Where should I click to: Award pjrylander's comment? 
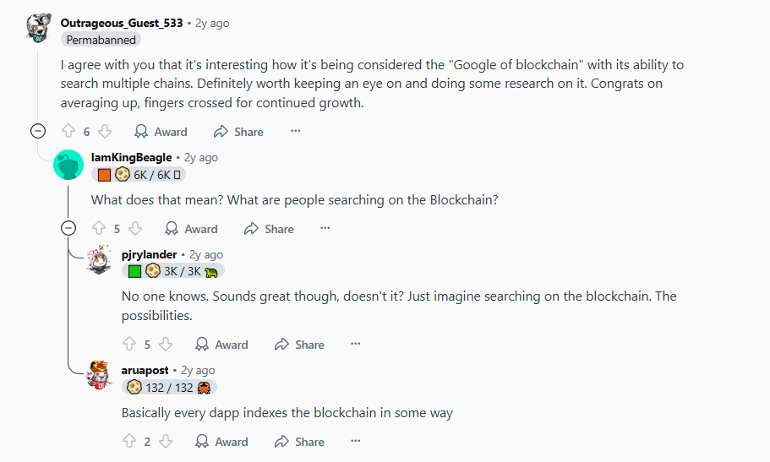(221, 344)
